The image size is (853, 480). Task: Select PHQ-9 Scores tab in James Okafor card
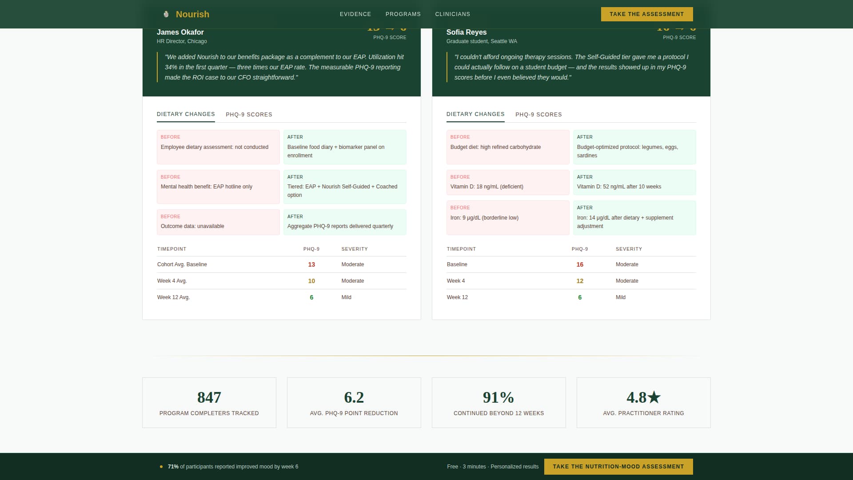(x=249, y=115)
